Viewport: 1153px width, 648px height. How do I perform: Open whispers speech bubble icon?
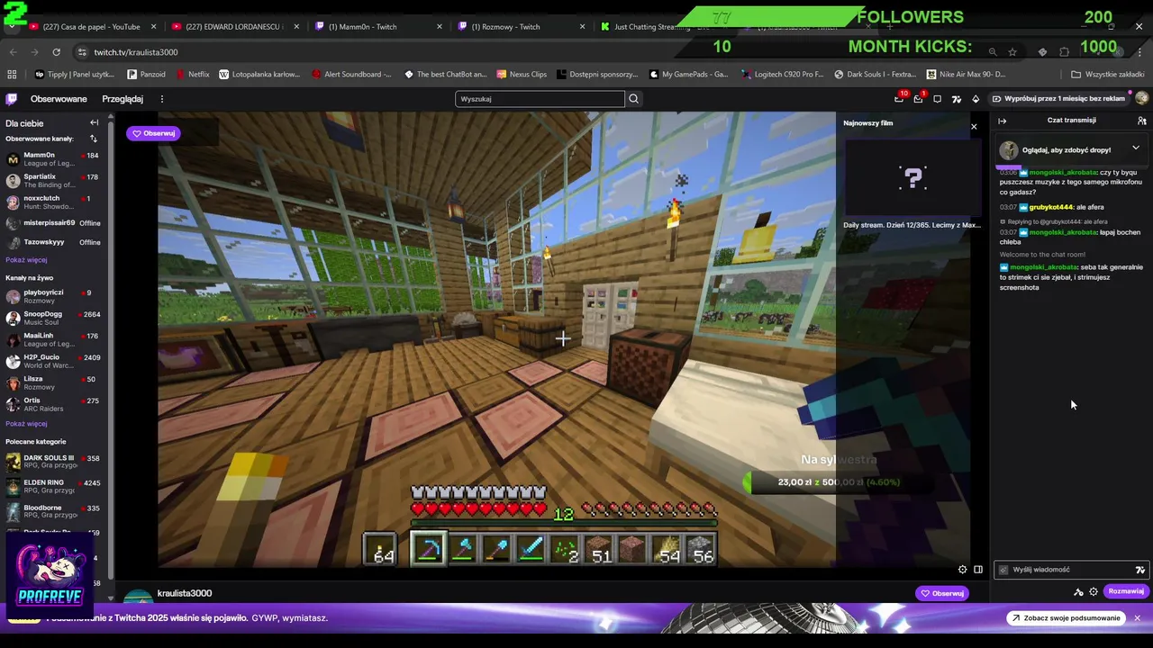938,99
